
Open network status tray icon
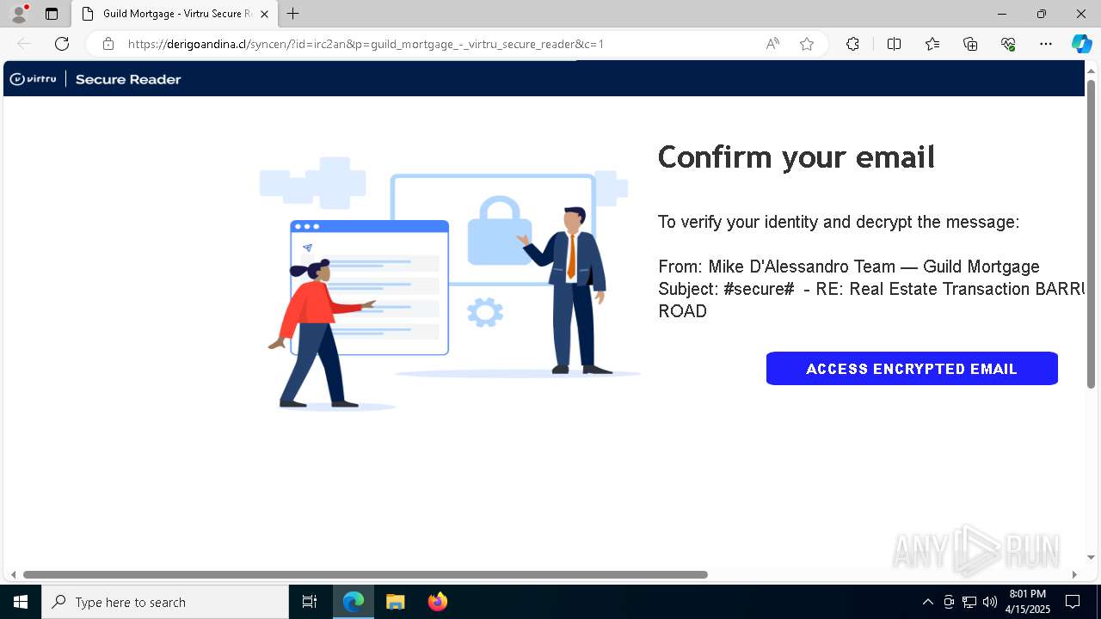click(969, 602)
